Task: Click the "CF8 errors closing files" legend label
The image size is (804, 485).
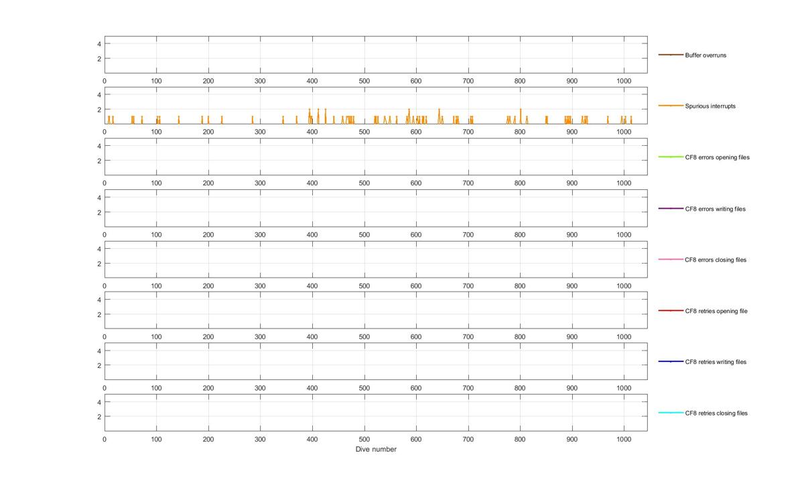Action: tap(715, 260)
